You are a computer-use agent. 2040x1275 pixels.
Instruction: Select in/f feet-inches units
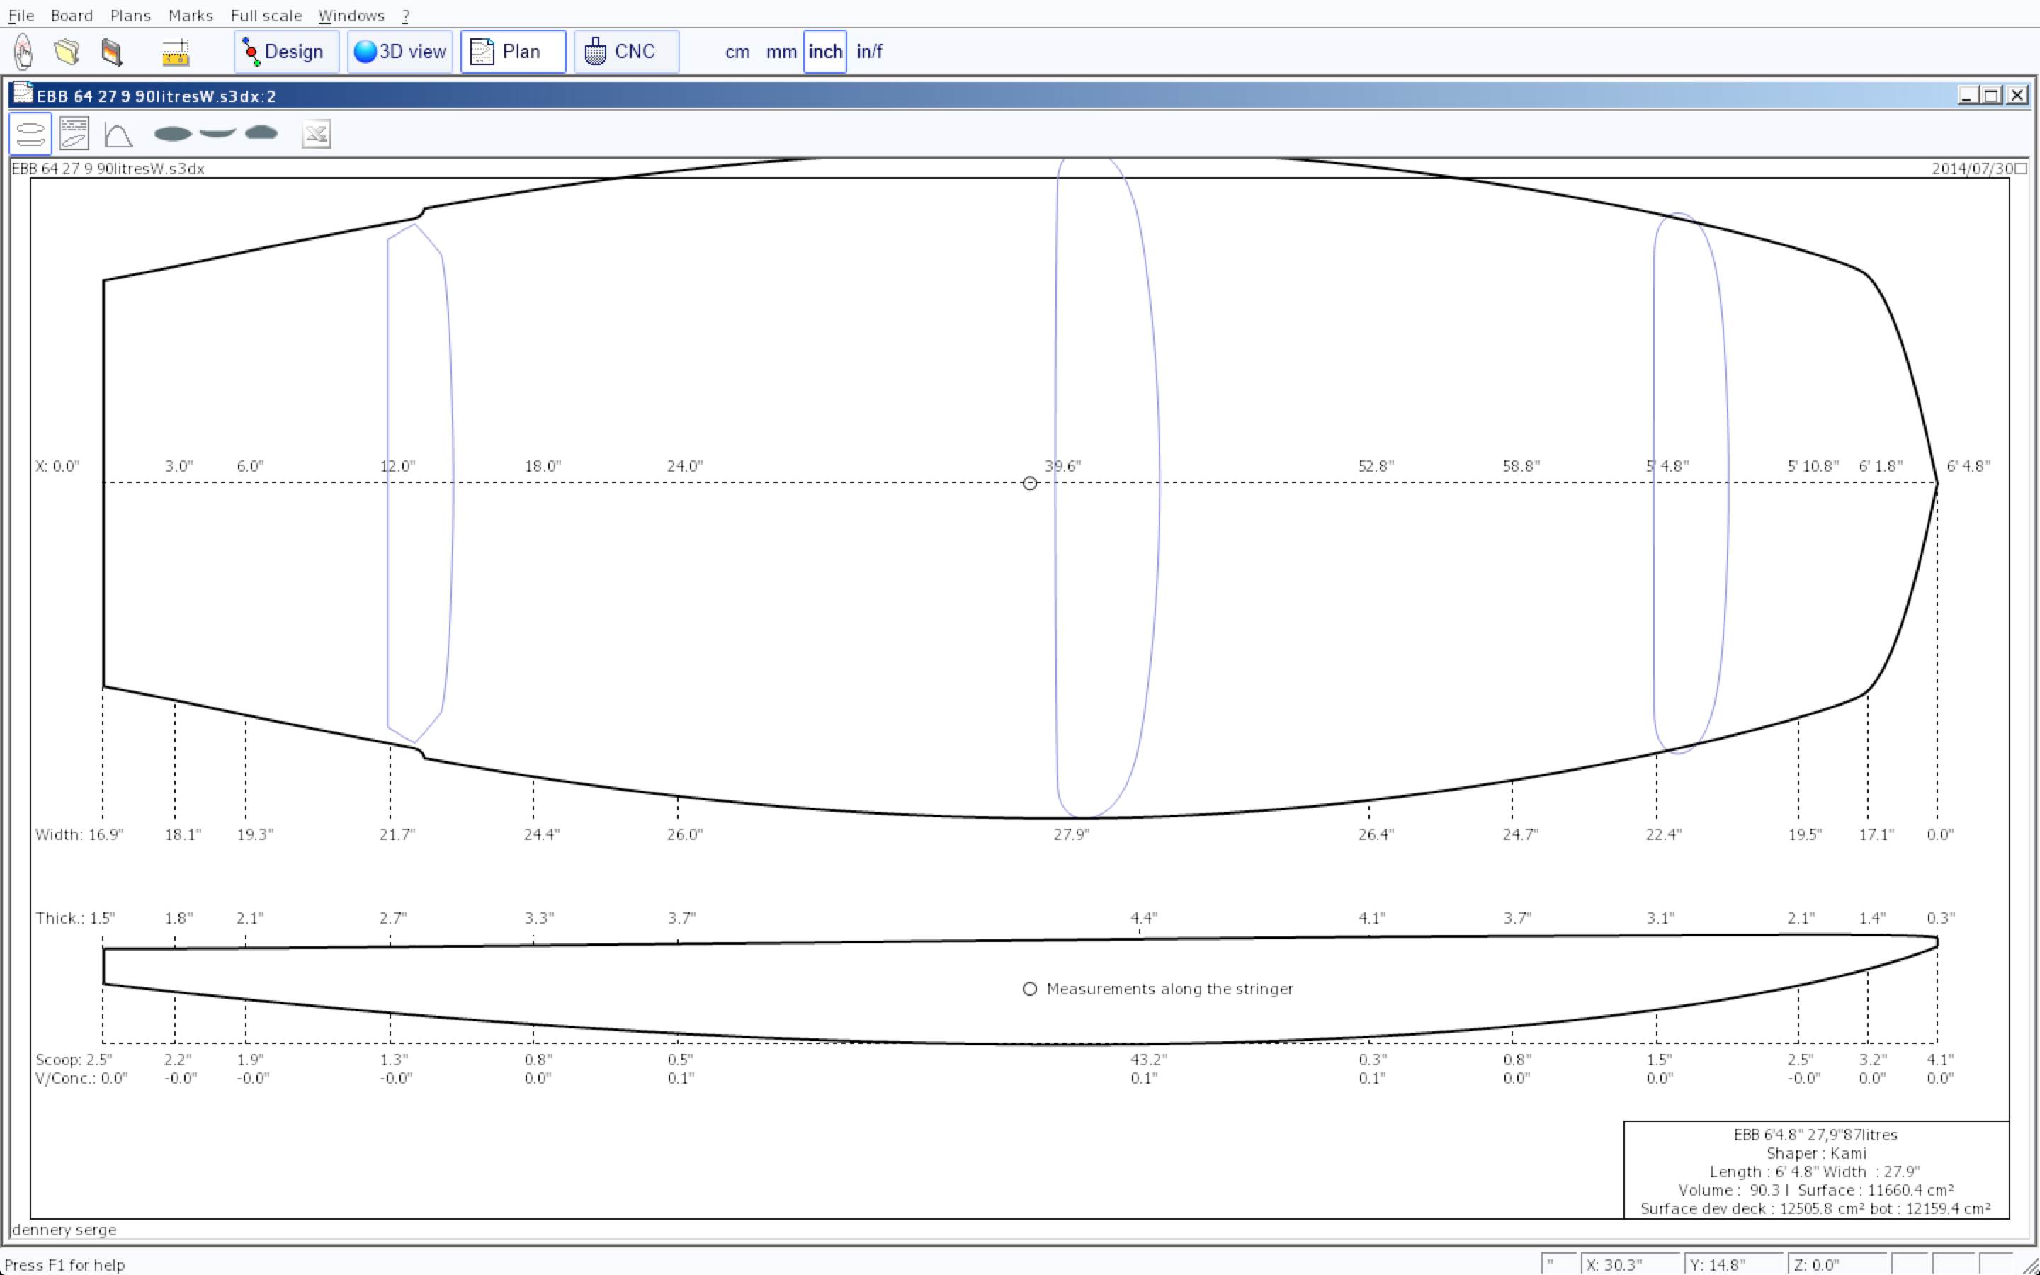[x=869, y=52]
